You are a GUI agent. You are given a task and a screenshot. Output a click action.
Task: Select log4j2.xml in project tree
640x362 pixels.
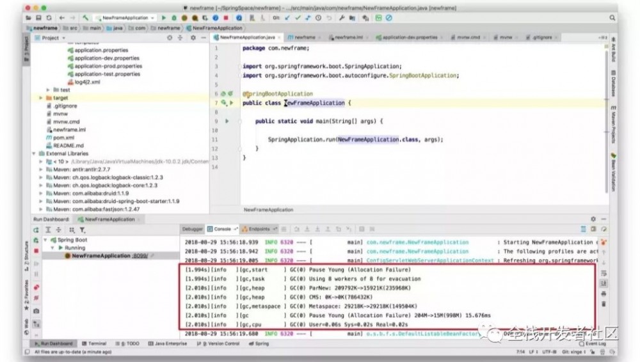click(x=87, y=82)
